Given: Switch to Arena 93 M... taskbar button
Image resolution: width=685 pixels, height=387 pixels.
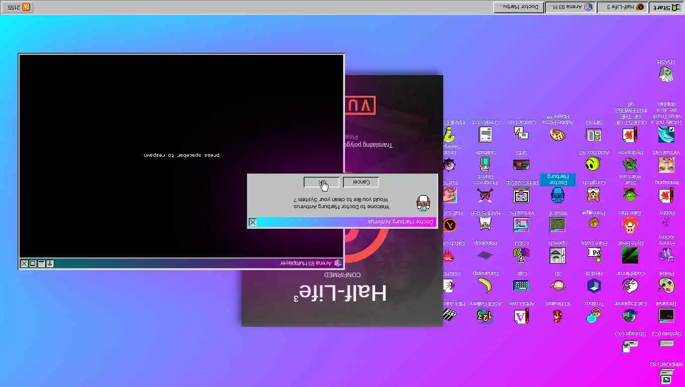Looking at the screenshot, I should coord(571,7).
